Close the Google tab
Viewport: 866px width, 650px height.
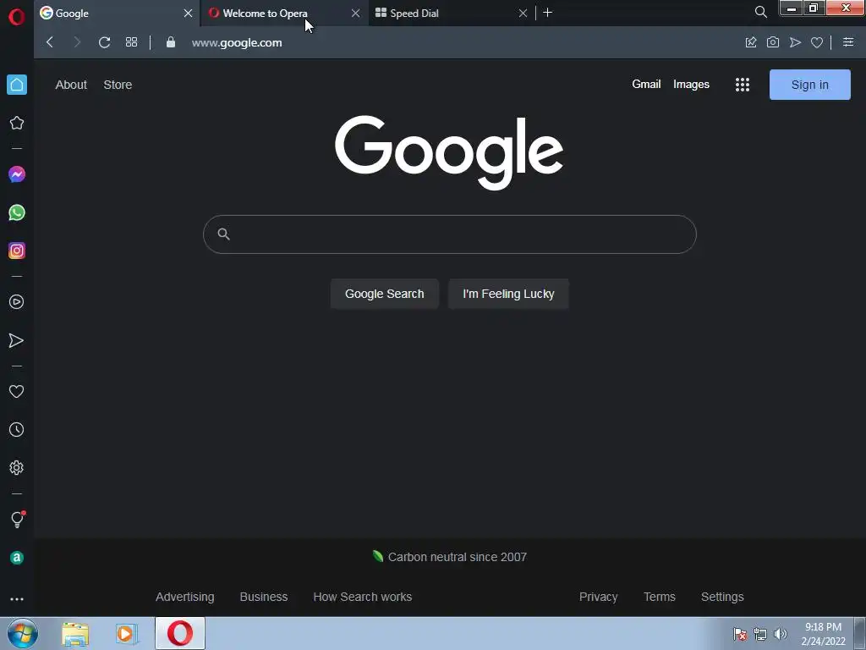(188, 14)
